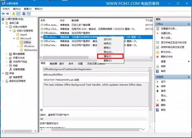The image size is (192, 138).
Task: Click 属性 in the 所选项 section
Action: 163,100
